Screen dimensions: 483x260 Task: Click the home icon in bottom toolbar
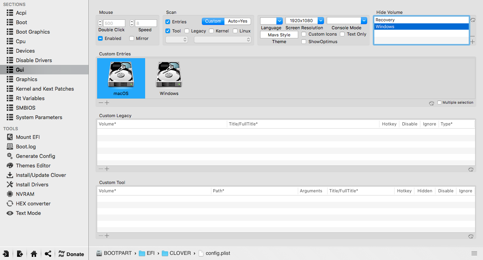pos(34,254)
